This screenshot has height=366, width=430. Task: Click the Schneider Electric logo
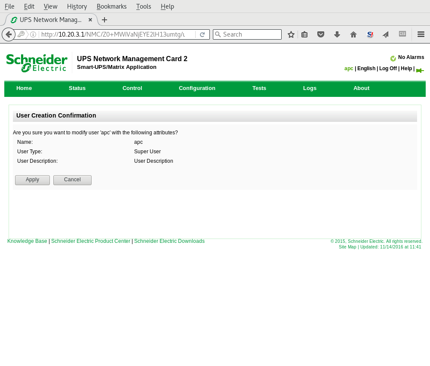pos(37,63)
